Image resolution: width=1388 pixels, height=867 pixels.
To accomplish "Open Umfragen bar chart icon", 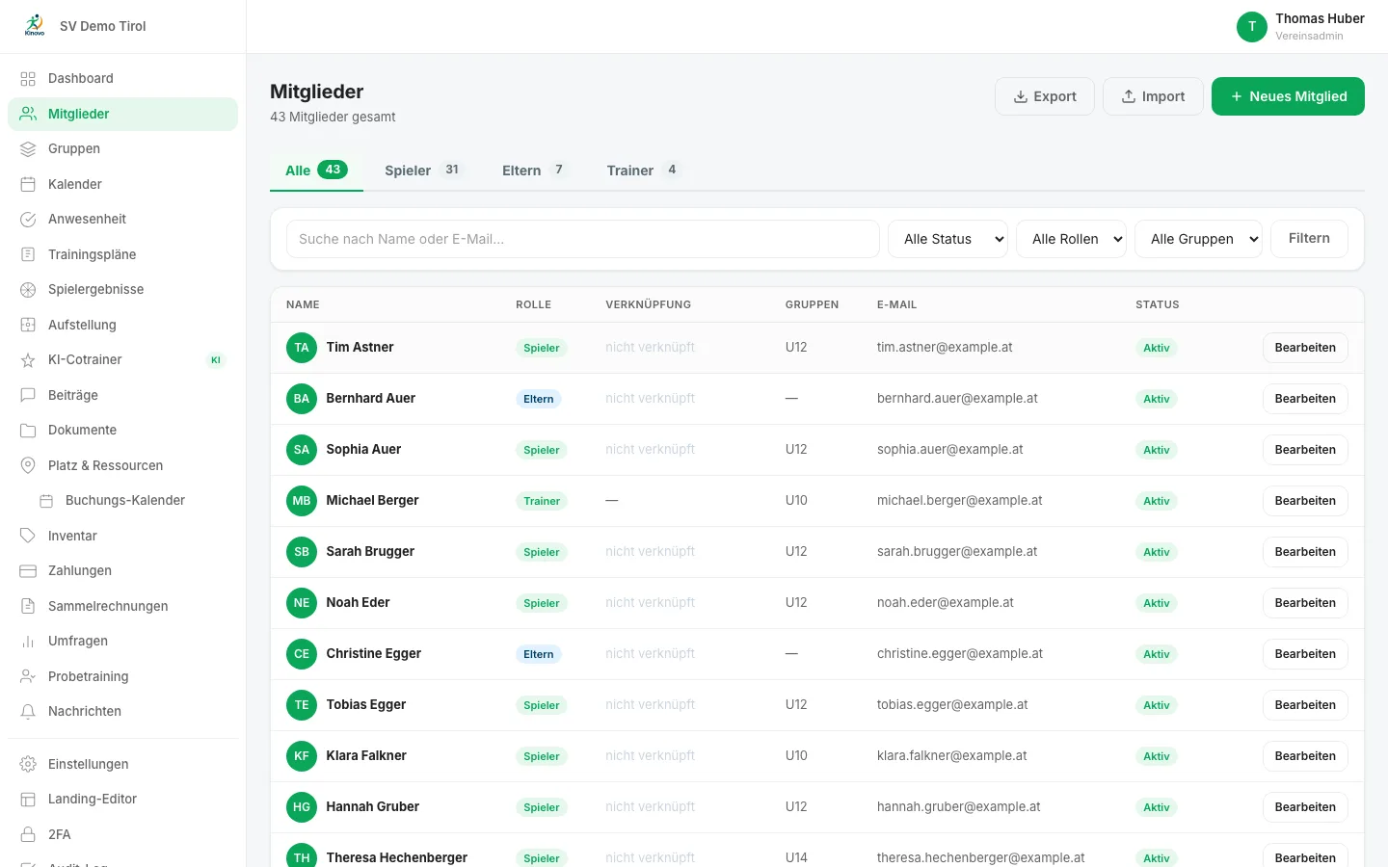I will pyautogui.click(x=28, y=642).
